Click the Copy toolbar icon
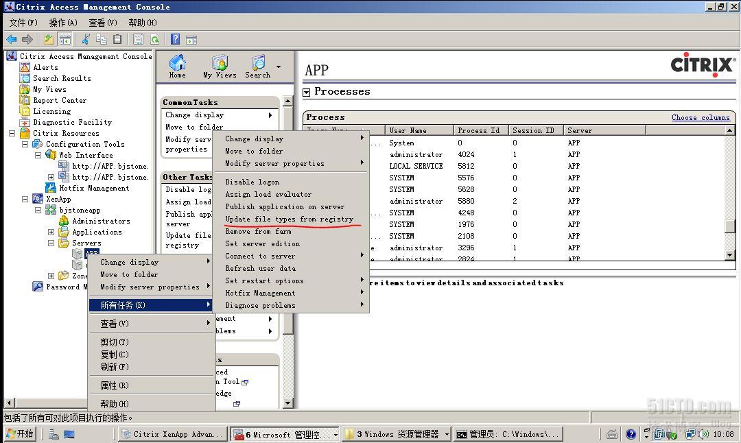This screenshot has width=741, height=443. pos(101,39)
